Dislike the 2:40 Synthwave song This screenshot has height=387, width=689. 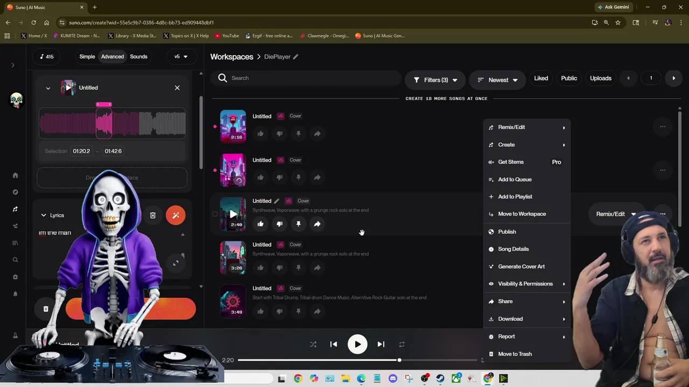click(x=279, y=224)
